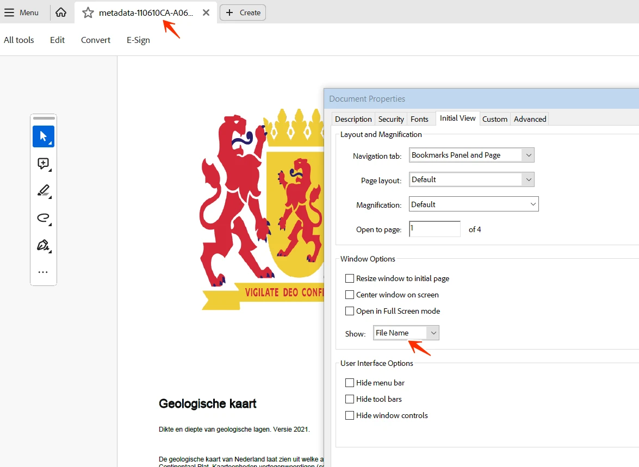Go to Home via house icon

pyautogui.click(x=61, y=13)
